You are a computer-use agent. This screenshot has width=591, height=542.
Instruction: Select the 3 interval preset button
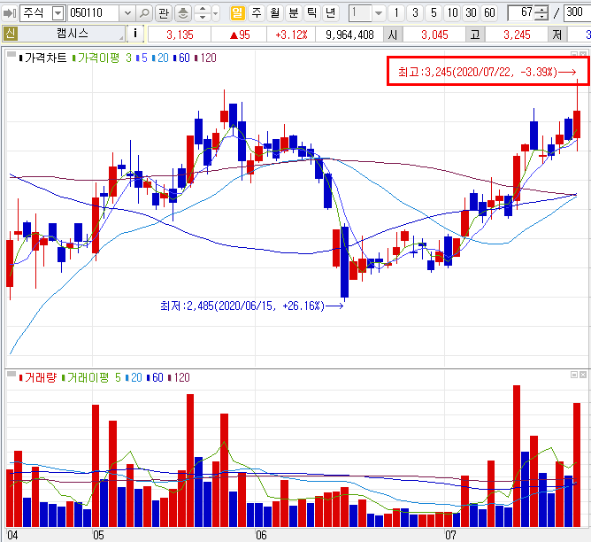click(415, 13)
